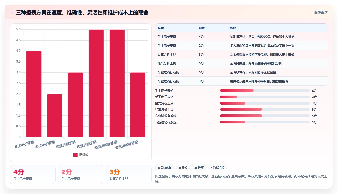Click the 数据 column header
Screen dimensions: 338x194
(202, 28)
